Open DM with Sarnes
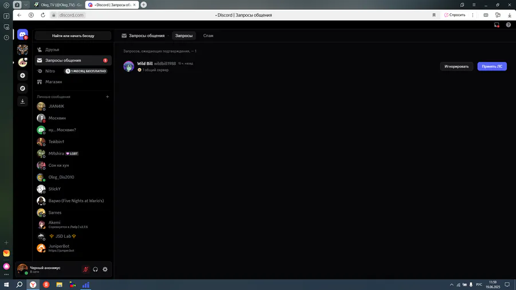The height and width of the screenshot is (290, 516). (x=73, y=213)
